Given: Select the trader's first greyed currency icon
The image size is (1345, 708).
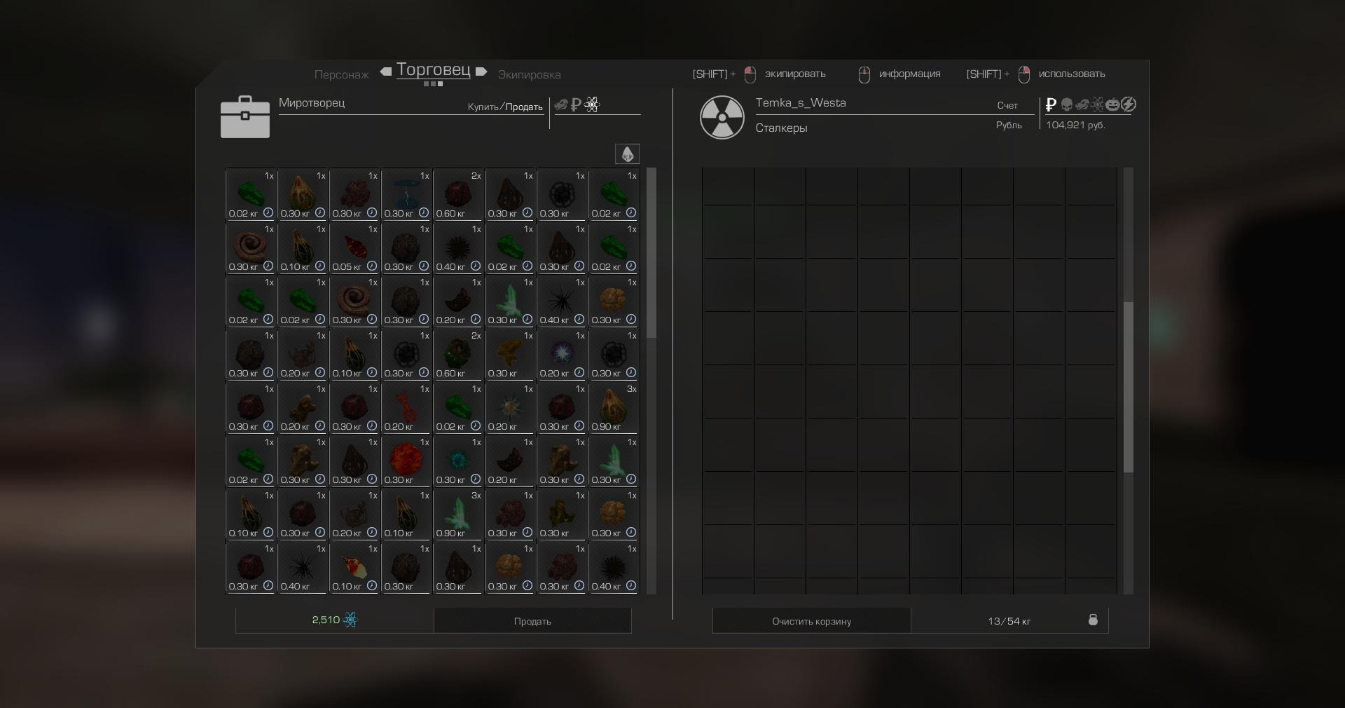Looking at the screenshot, I should [561, 105].
